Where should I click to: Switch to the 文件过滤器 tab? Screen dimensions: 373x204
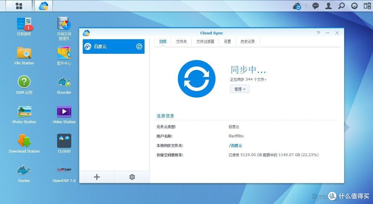tap(205, 42)
